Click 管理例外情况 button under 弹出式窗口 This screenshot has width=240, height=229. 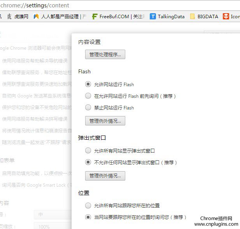point(105,176)
